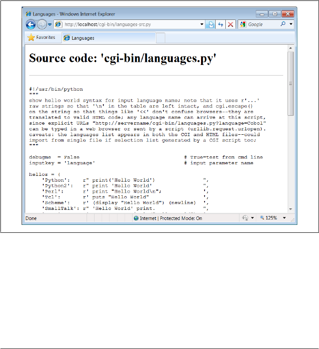Click the vertical scrollbar thumb
Image resolution: width=319 pixels, height=349 pixels.
291,83
